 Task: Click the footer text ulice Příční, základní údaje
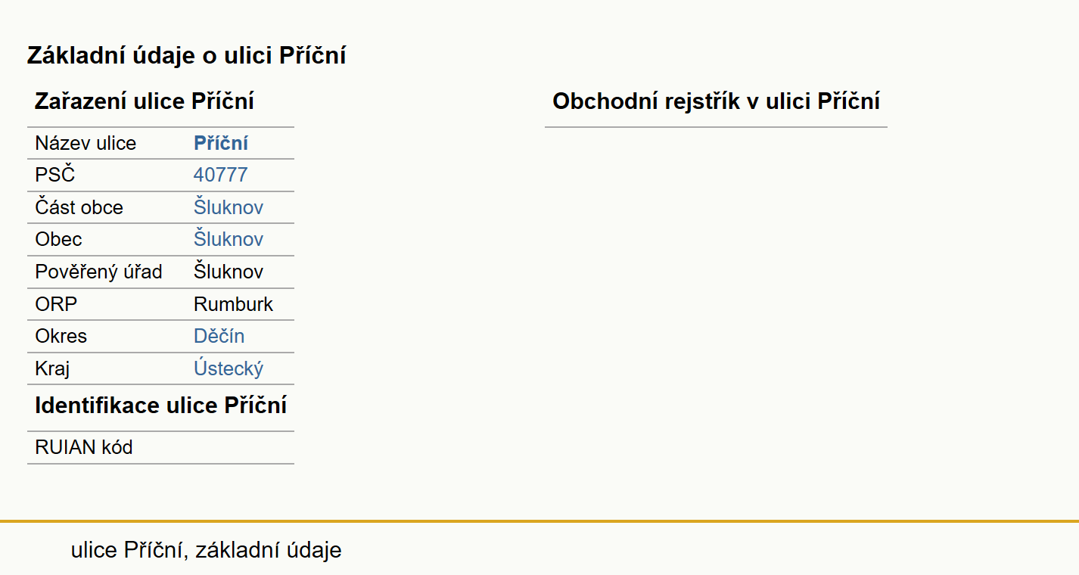click(207, 550)
